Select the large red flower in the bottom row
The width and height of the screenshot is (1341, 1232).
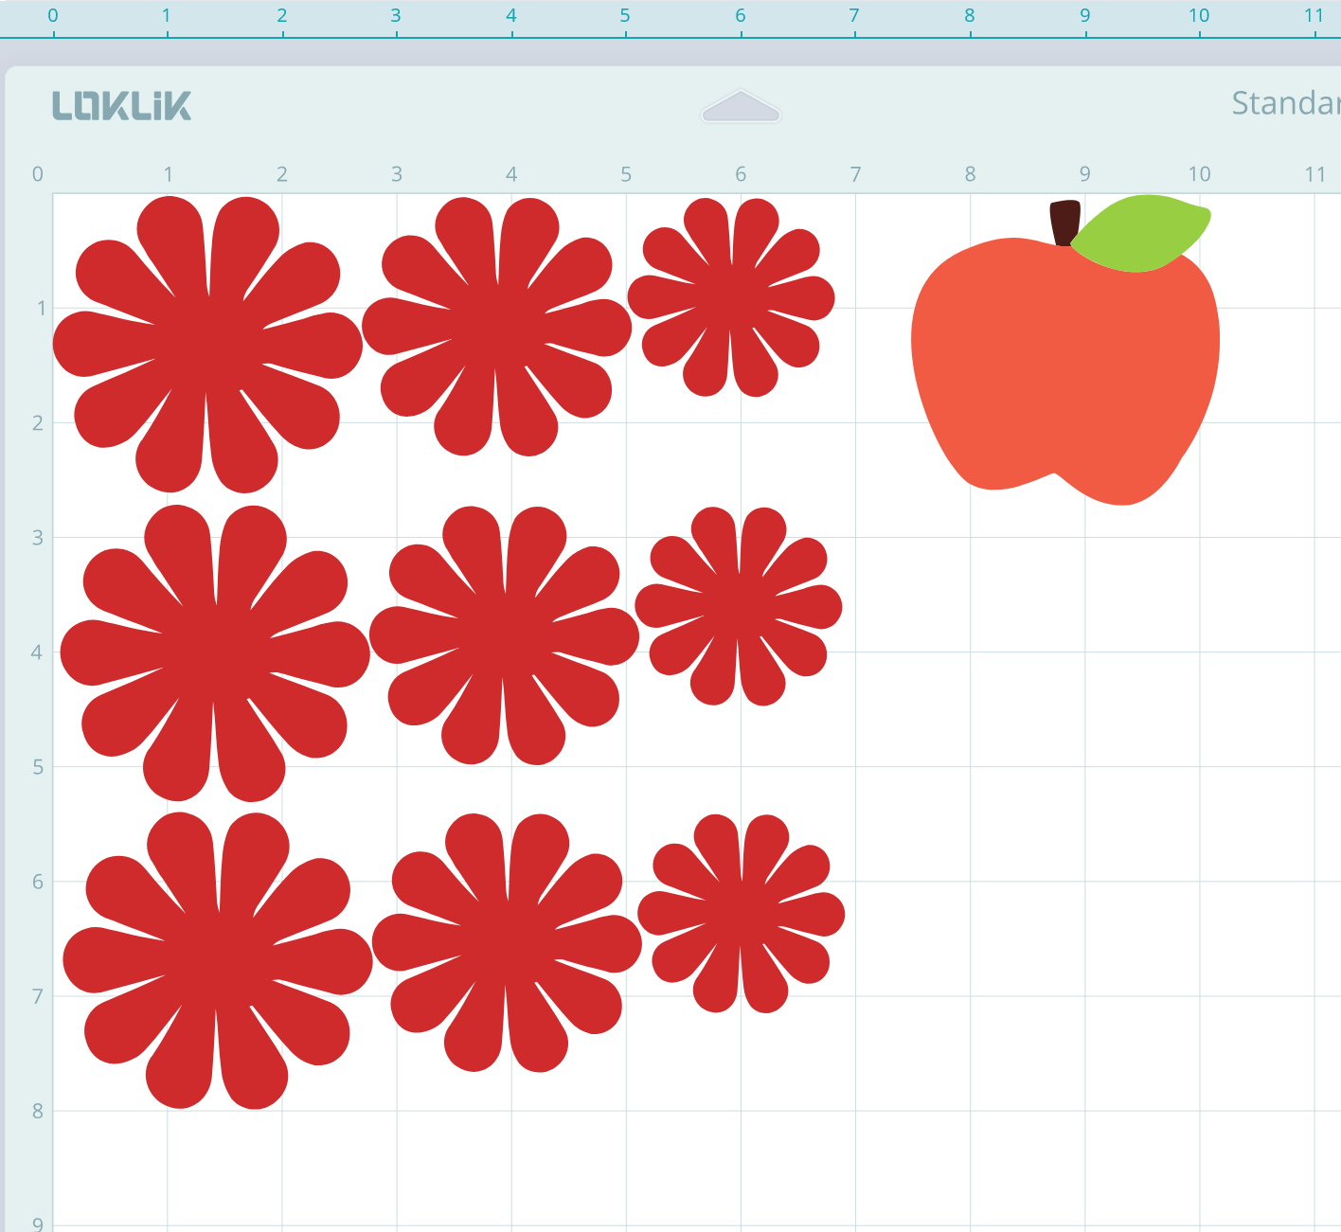pos(218,960)
